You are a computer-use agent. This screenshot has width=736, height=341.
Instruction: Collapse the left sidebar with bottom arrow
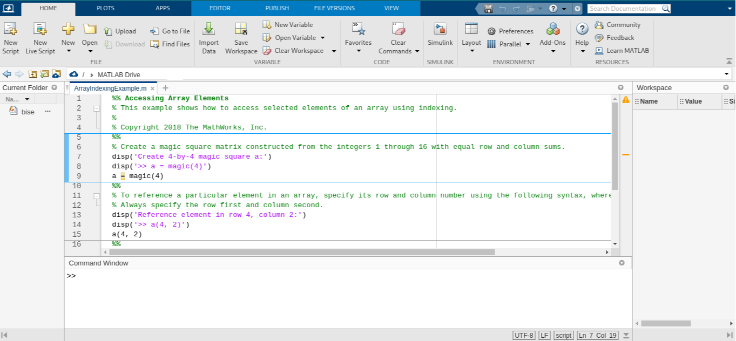point(3,335)
